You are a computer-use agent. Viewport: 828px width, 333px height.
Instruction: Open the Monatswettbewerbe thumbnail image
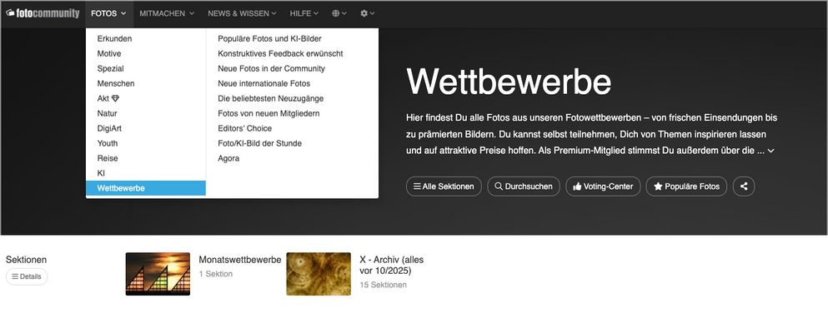pos(158,274)
